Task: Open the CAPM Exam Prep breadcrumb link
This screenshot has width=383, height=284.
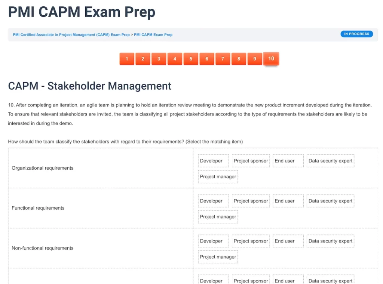Action: (70, 35)
